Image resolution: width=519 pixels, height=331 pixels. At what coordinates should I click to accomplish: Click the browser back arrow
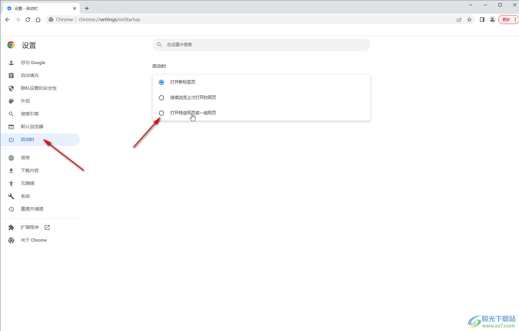(x=7, y=20)
